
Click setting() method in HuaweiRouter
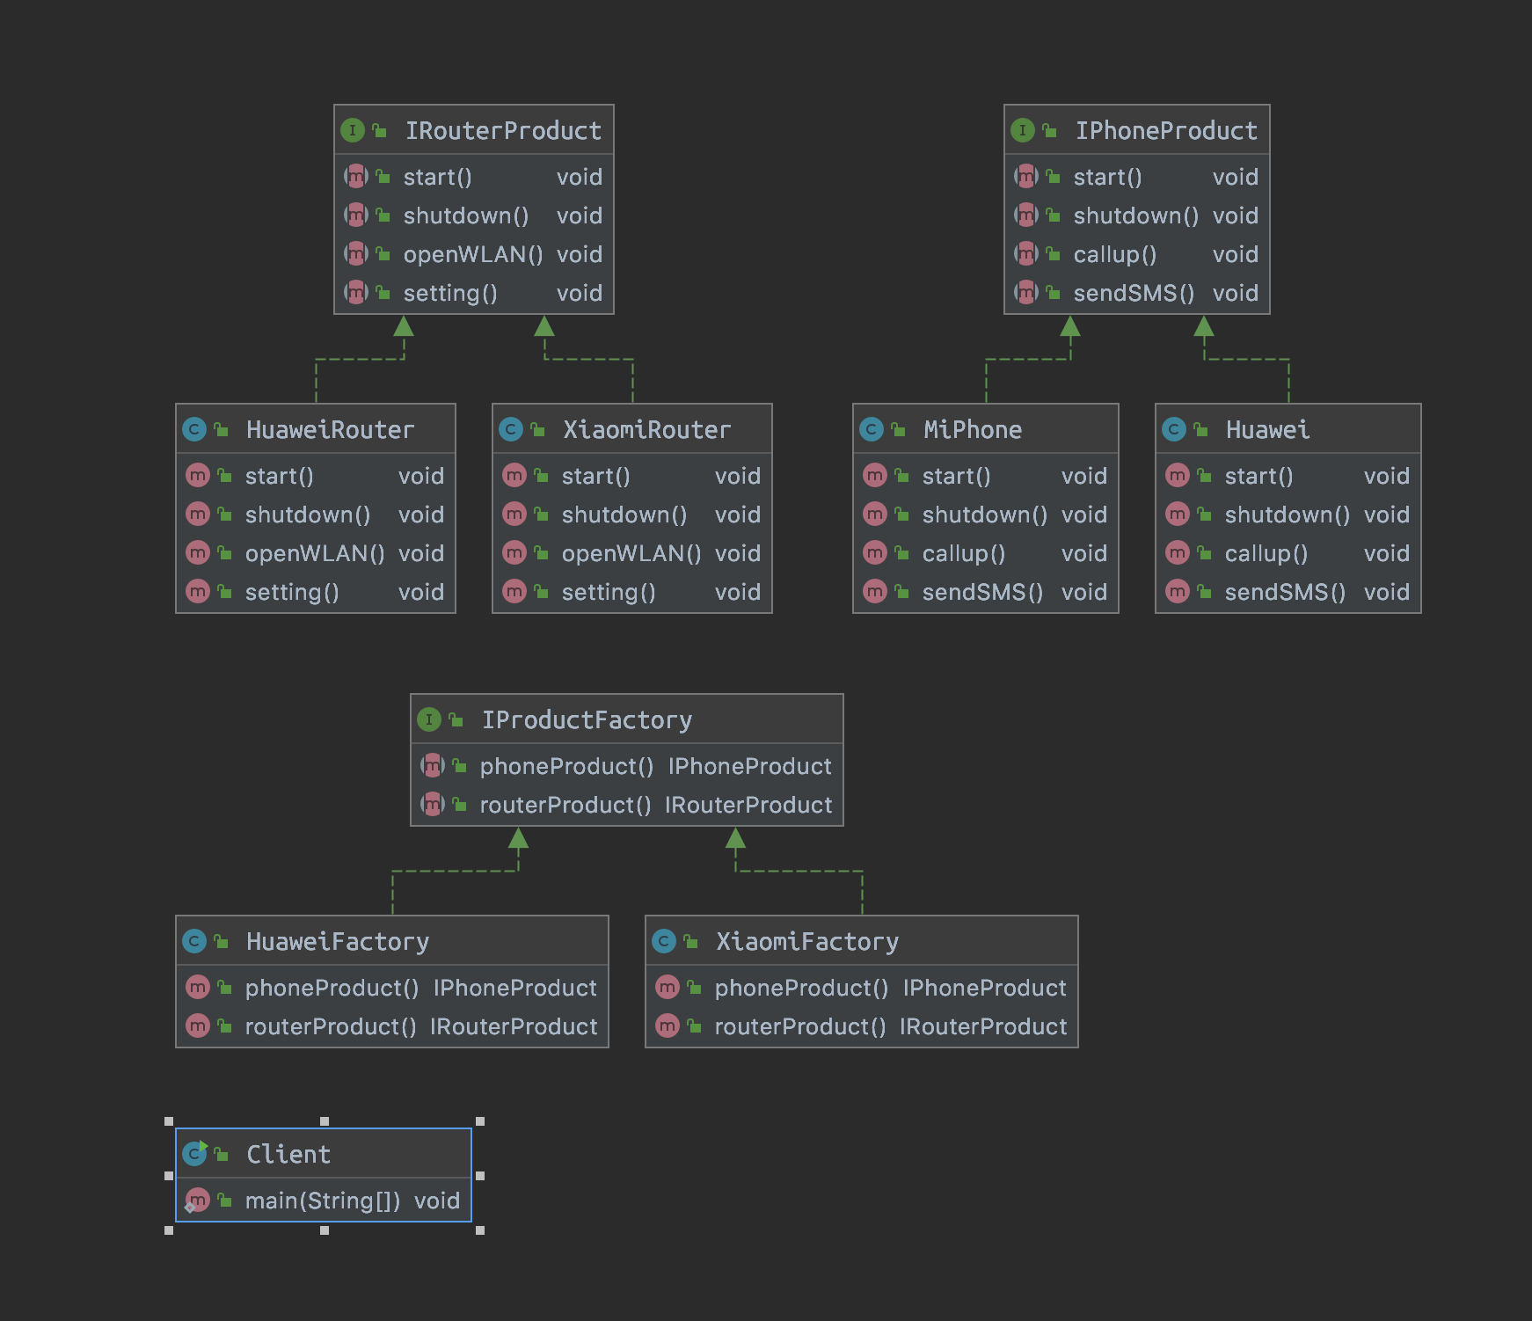pos(292,592)
